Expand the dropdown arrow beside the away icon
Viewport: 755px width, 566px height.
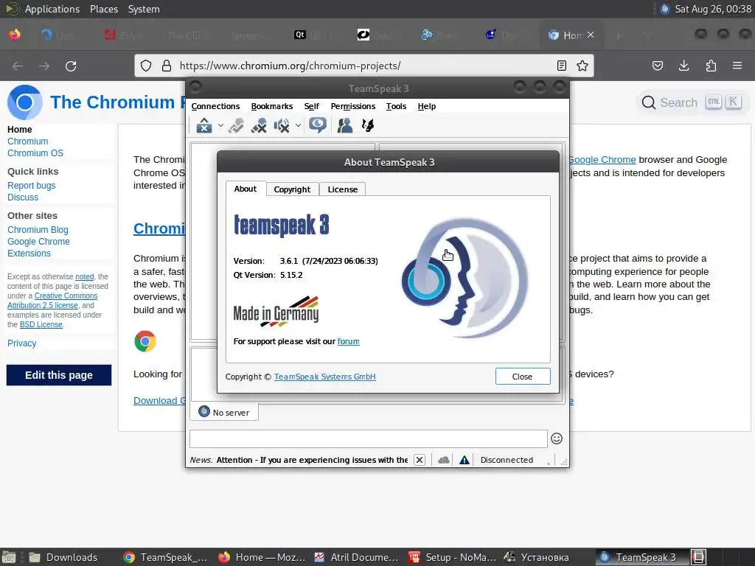coord(220,125)
